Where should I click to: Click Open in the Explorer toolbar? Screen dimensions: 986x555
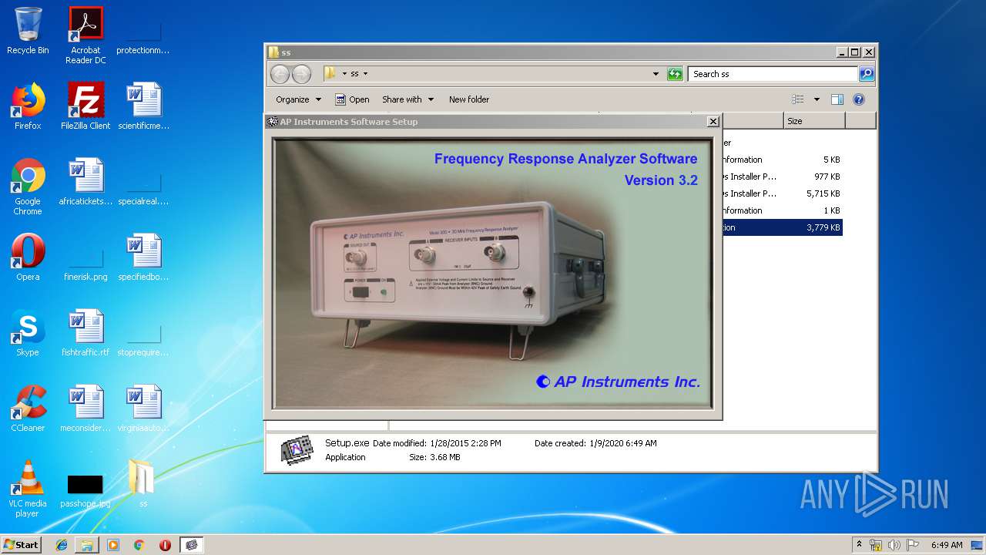click(x=353, y=99)
